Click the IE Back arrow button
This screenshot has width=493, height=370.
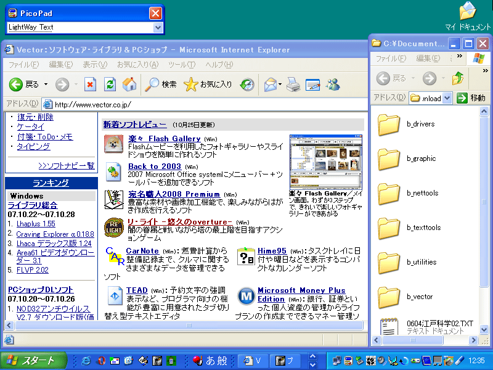(16, 84)
